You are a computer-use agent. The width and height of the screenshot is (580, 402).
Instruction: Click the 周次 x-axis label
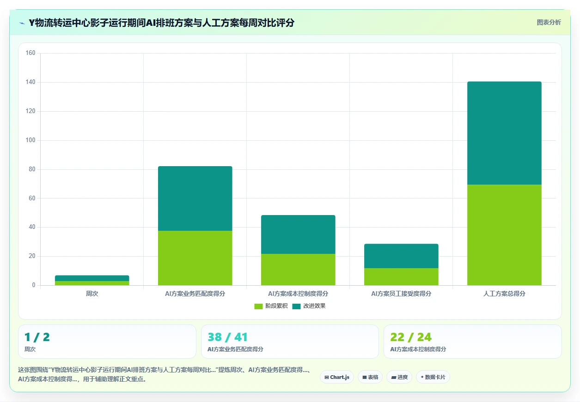pos(92,294)
